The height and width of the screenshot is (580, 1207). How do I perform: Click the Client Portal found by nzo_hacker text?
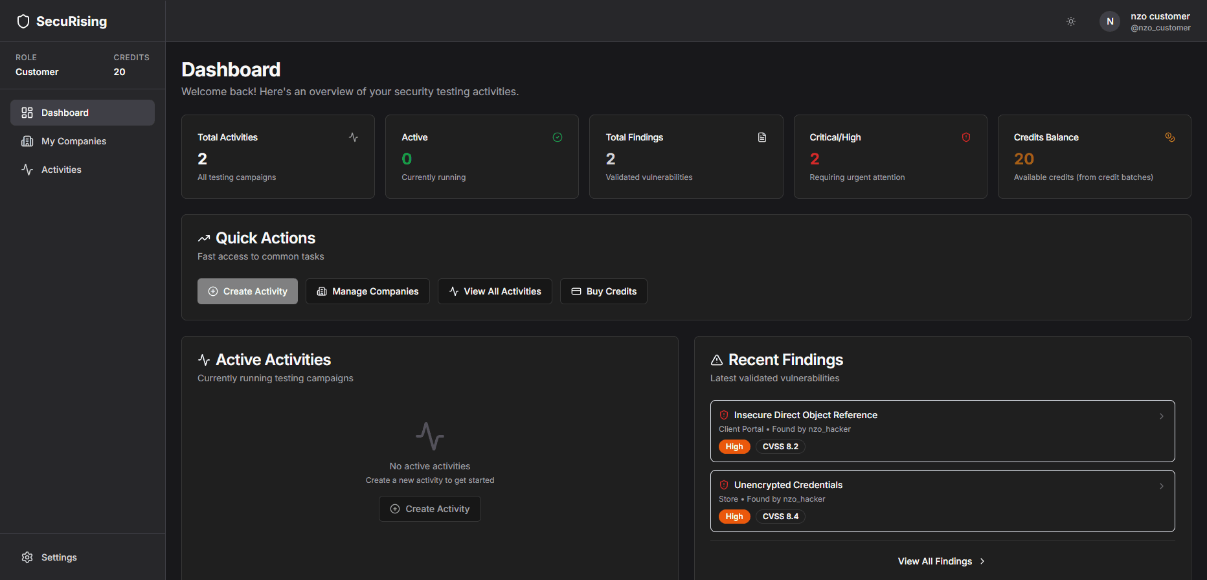point(785,429)
